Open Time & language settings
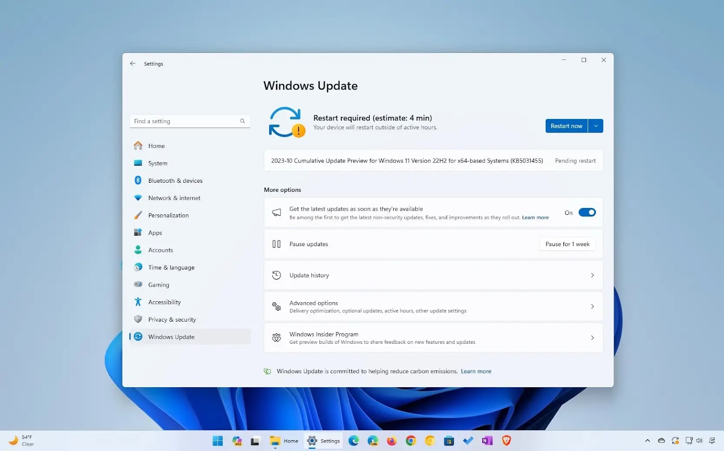 coord(190,267)
